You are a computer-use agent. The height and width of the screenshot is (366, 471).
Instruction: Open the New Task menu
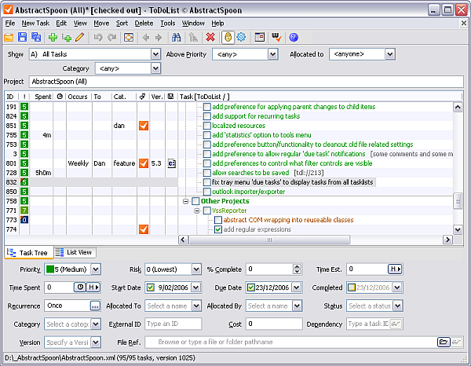click(35, 24)
